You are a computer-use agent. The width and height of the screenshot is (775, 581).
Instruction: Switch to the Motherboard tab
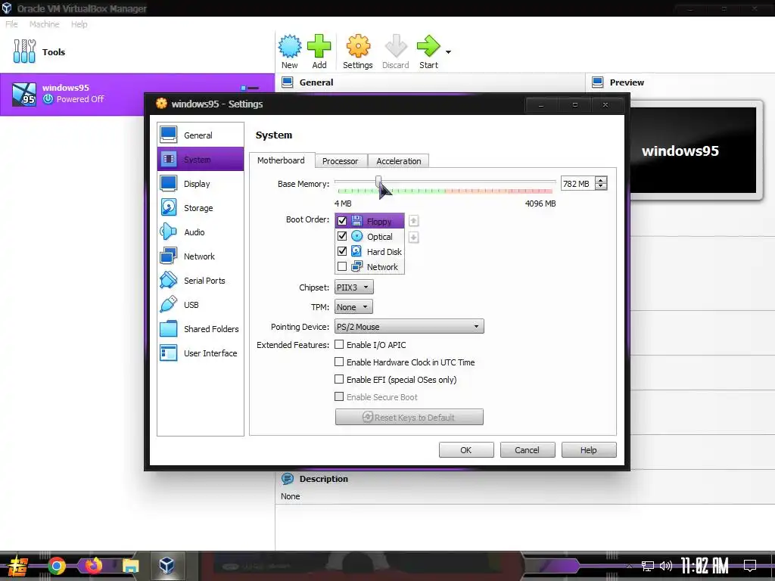[x=282, y=160]
